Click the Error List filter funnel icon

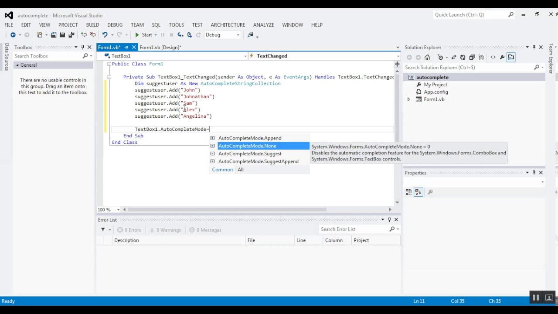pyautogui.click(x=103, y=230)
